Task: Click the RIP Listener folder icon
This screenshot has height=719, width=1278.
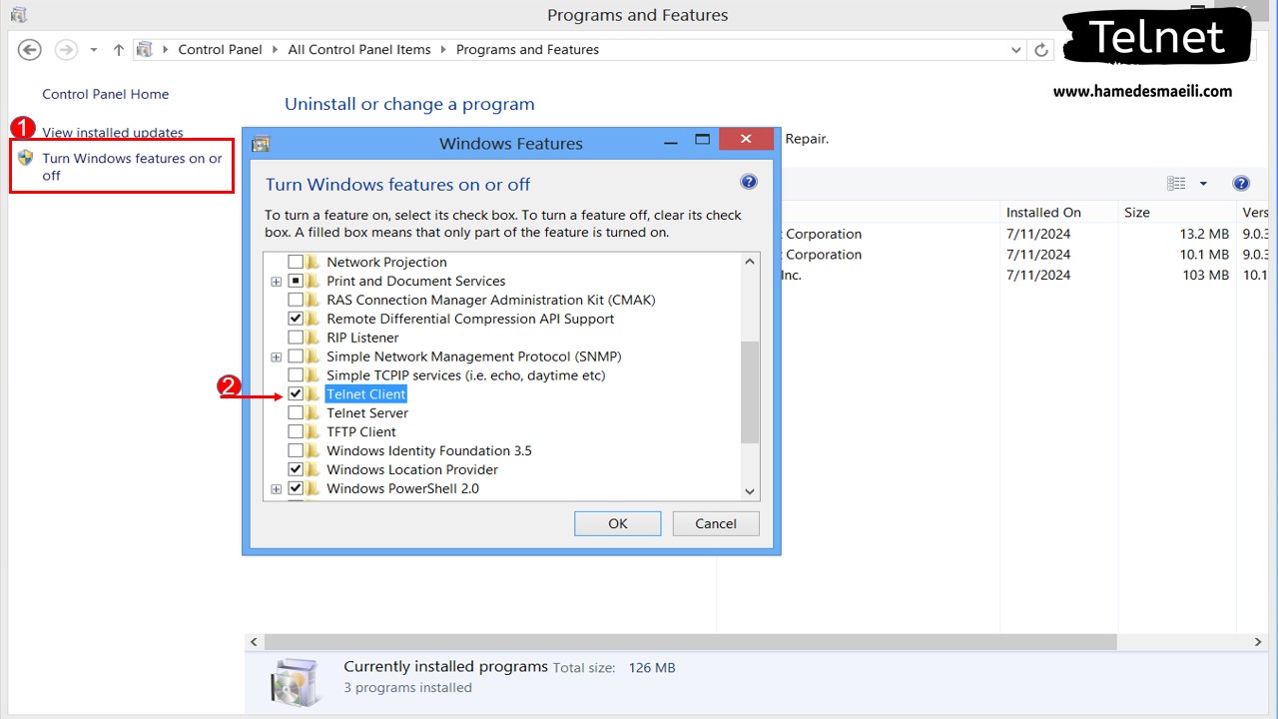Action: point(314,338)
